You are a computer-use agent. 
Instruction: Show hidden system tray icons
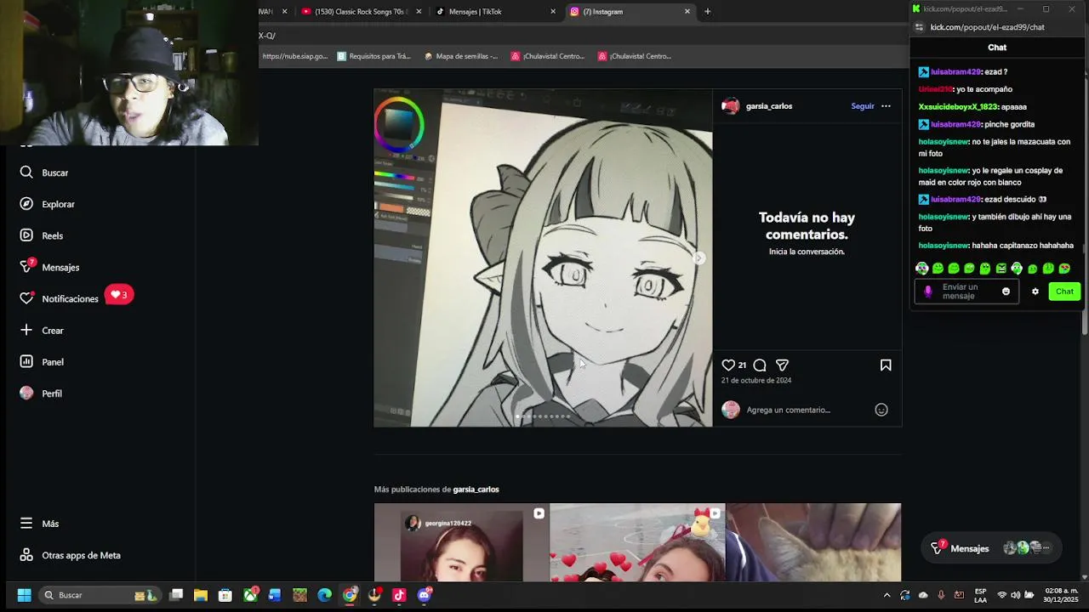tap(887, 595)
